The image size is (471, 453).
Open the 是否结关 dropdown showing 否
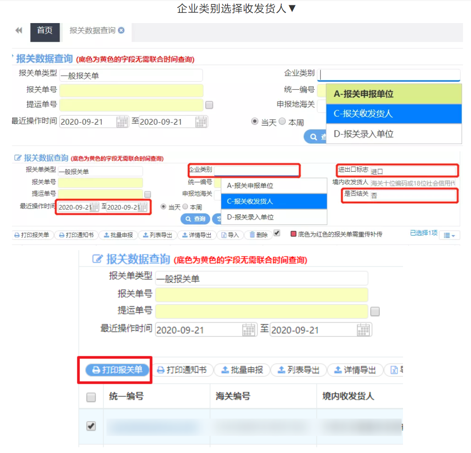coord(413,195)
